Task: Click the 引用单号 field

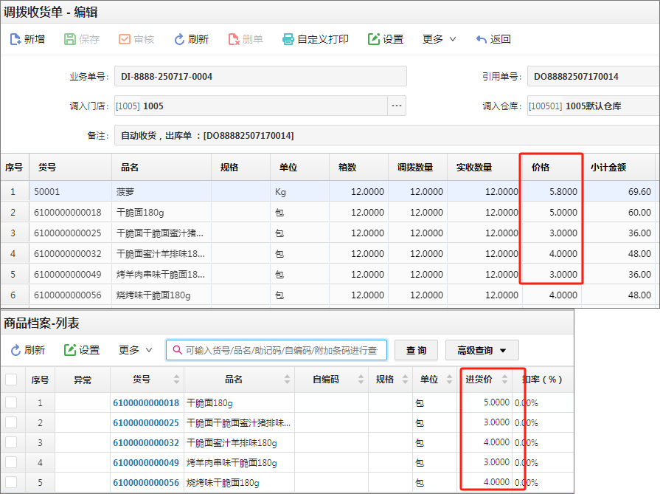Action: point(593,76)
